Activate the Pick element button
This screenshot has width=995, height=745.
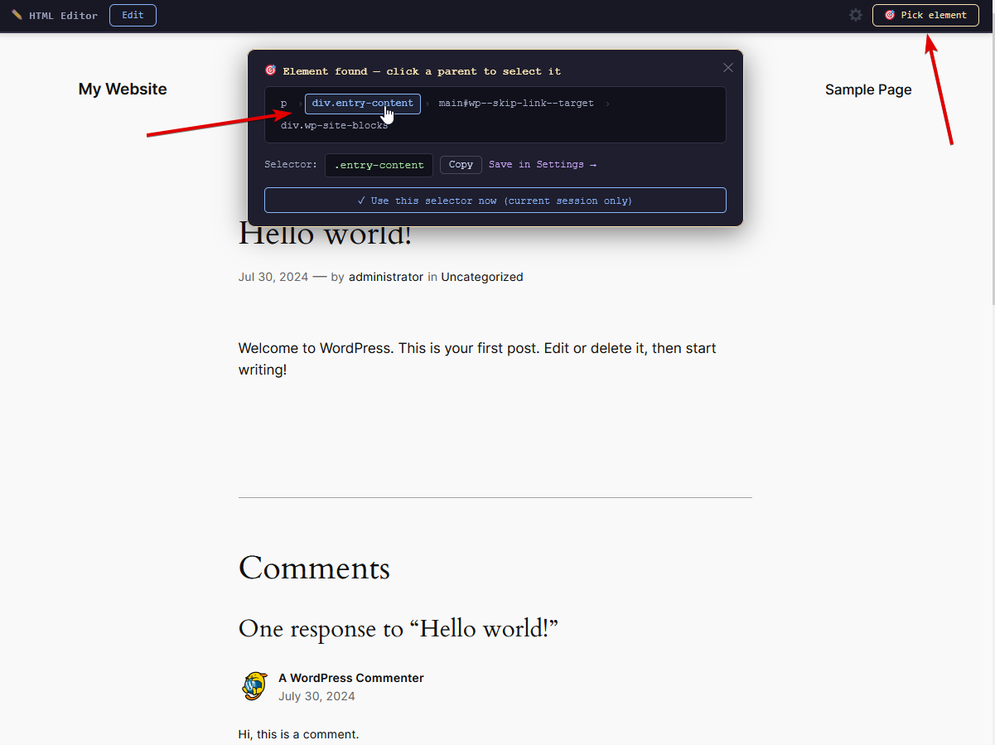[x=925, y=15]
